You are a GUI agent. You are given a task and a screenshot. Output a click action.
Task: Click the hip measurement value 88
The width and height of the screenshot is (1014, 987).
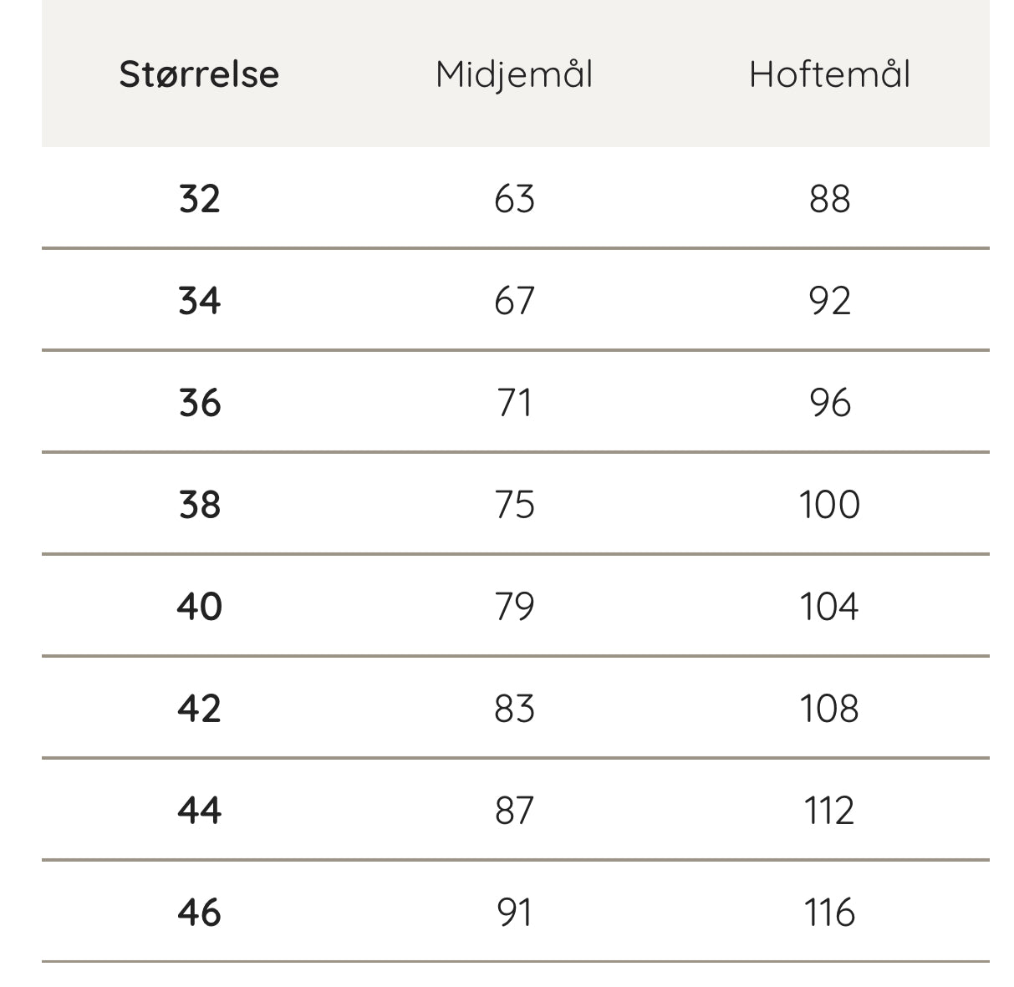829,199
